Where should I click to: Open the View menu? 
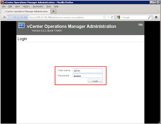(17, 7)
